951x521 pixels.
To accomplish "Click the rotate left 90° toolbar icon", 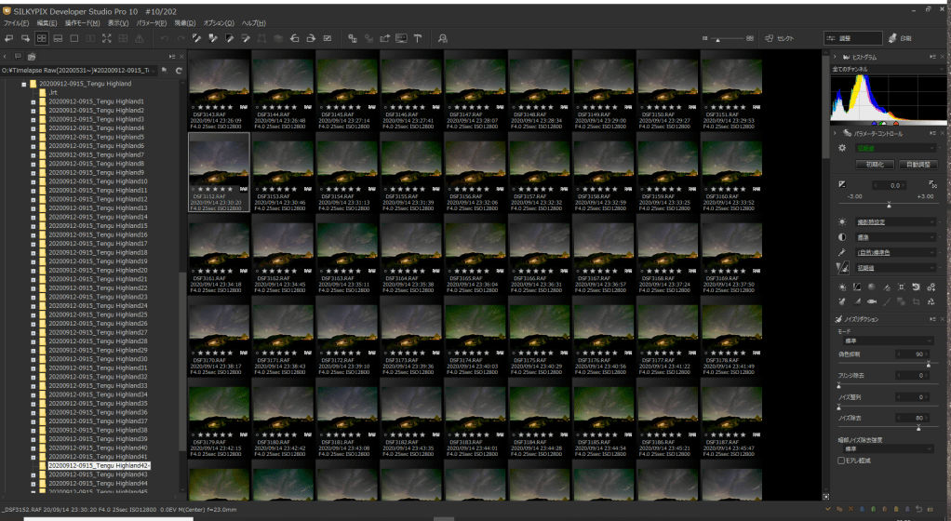I will [x=294, y=38].
